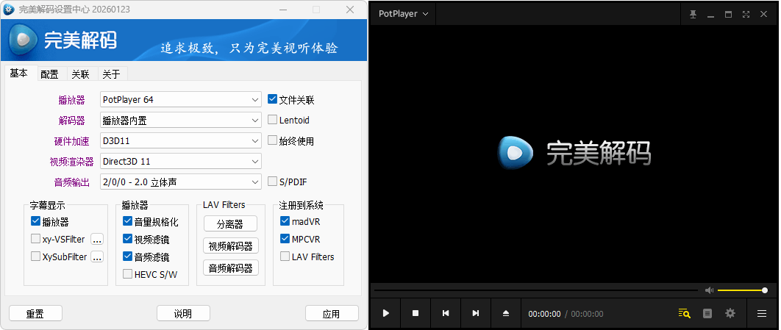
Task: Switch to the 配置 tab
Action: [x=49, y=74]
